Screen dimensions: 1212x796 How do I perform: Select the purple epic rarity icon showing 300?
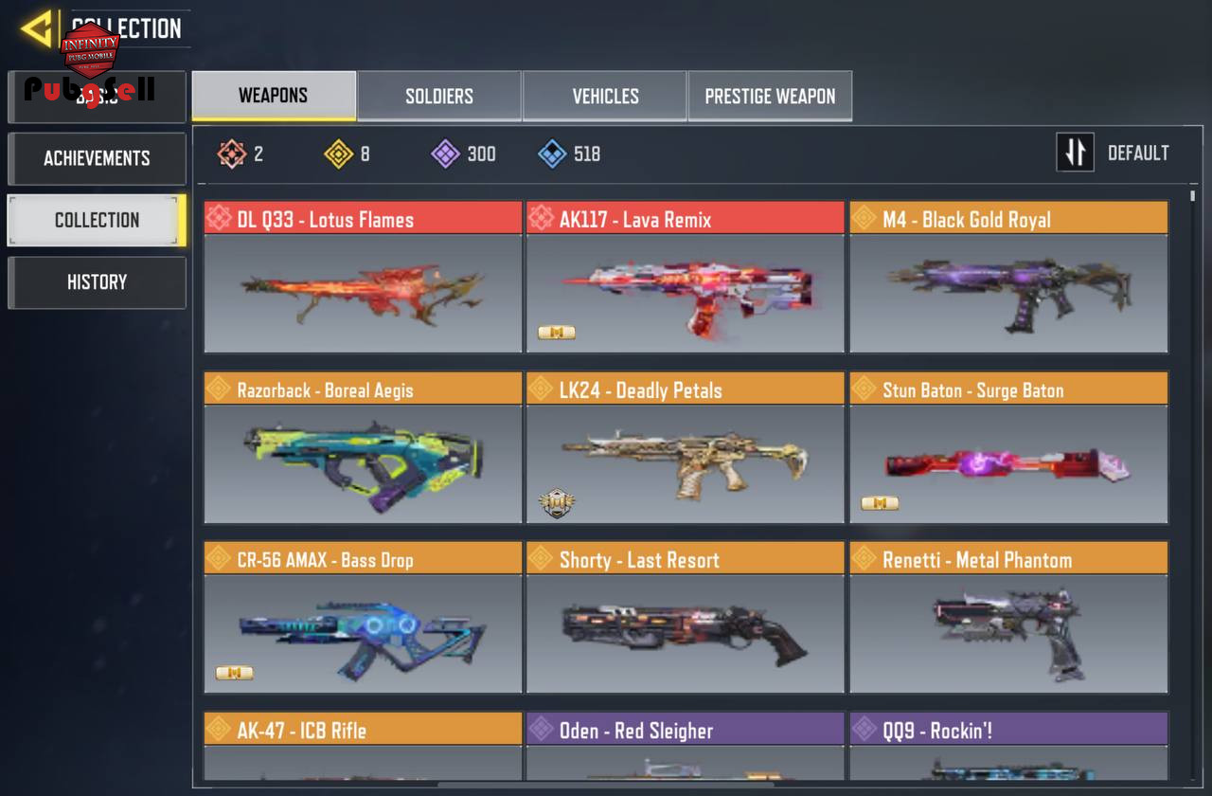click(445, 154)
